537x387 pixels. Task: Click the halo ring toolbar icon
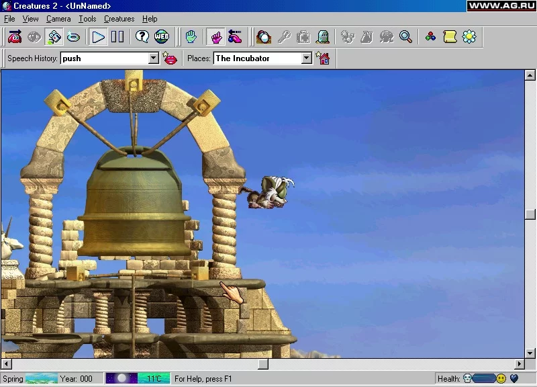[x=73, y=37]
